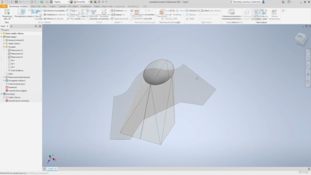The width and height of the screenshot is (311, 175).
Task: Select the Kołowy circular pattern tool
Action: click(191, 15)
